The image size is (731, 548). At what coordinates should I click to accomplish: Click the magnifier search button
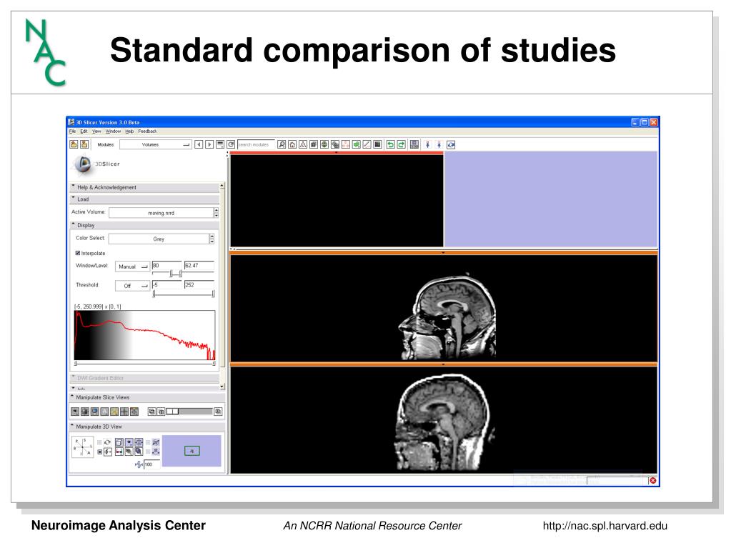tap(282, 144)
